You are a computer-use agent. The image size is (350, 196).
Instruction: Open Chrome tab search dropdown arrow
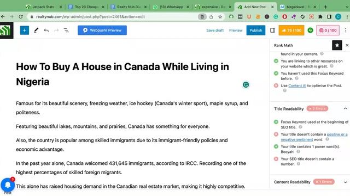(x=347, y=7)
